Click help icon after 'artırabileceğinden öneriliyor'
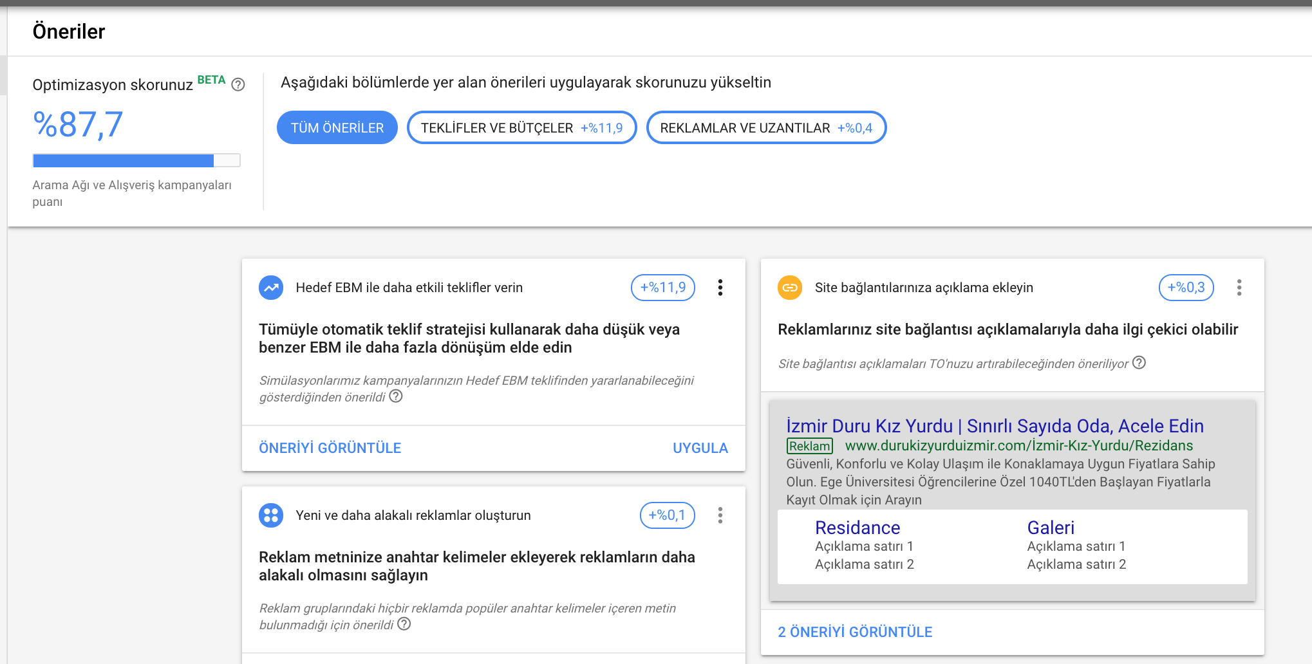 (1139, 363)
